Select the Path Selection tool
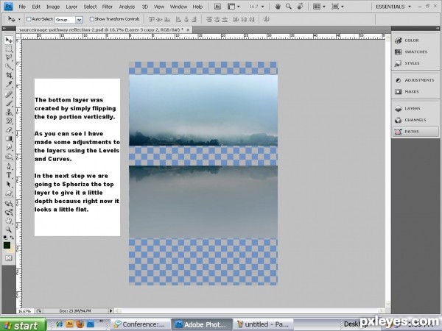 click(9, 184)
